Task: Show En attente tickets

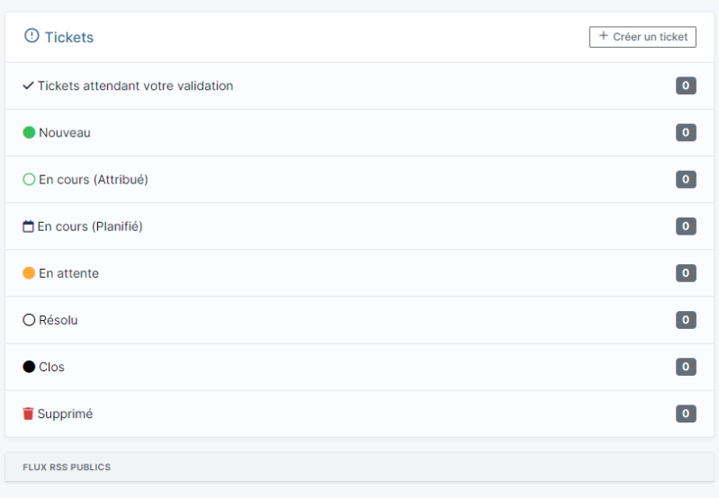Action: 68,273
